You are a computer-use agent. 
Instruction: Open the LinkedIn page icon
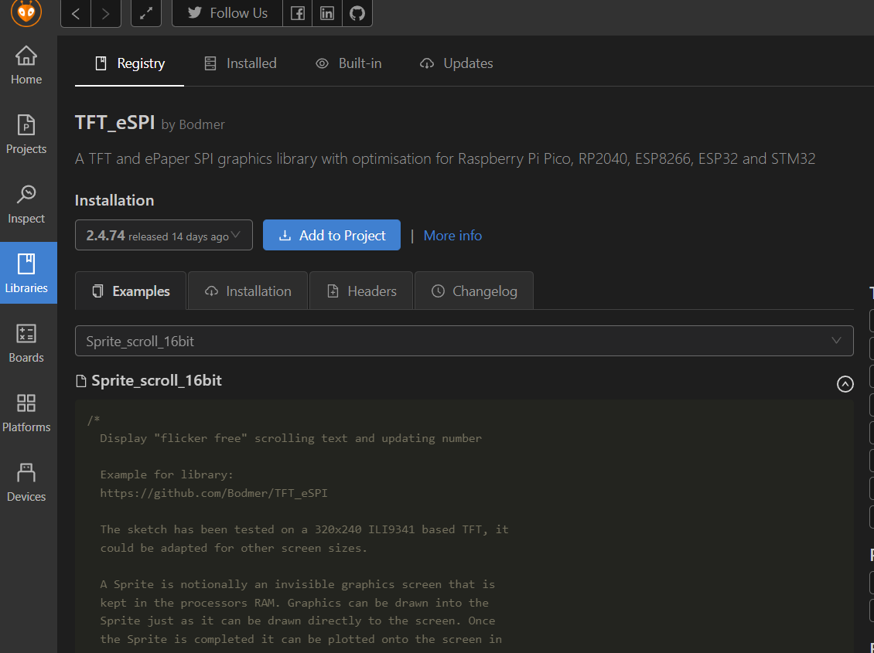tap(327, 13)
